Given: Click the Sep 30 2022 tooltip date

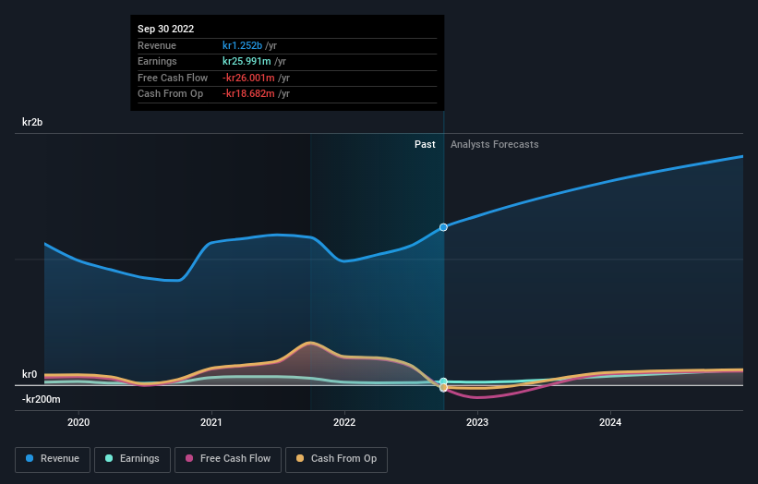Looking at the screenshot, I should tap(166, 29).
